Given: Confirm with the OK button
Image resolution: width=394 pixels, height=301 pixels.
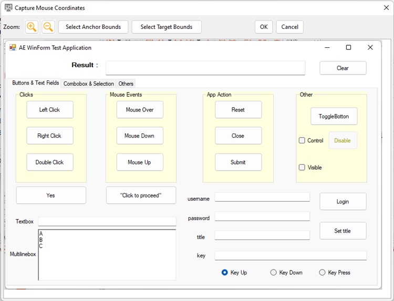Looking at the screenshot, I should [x=263, y=27].
